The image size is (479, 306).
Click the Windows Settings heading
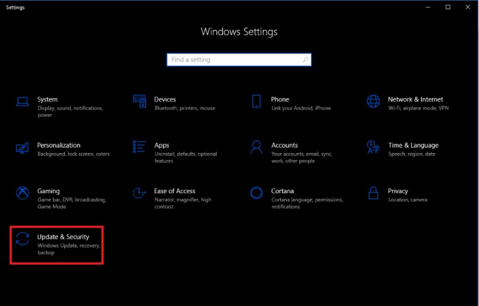click(x=239, y=32)
